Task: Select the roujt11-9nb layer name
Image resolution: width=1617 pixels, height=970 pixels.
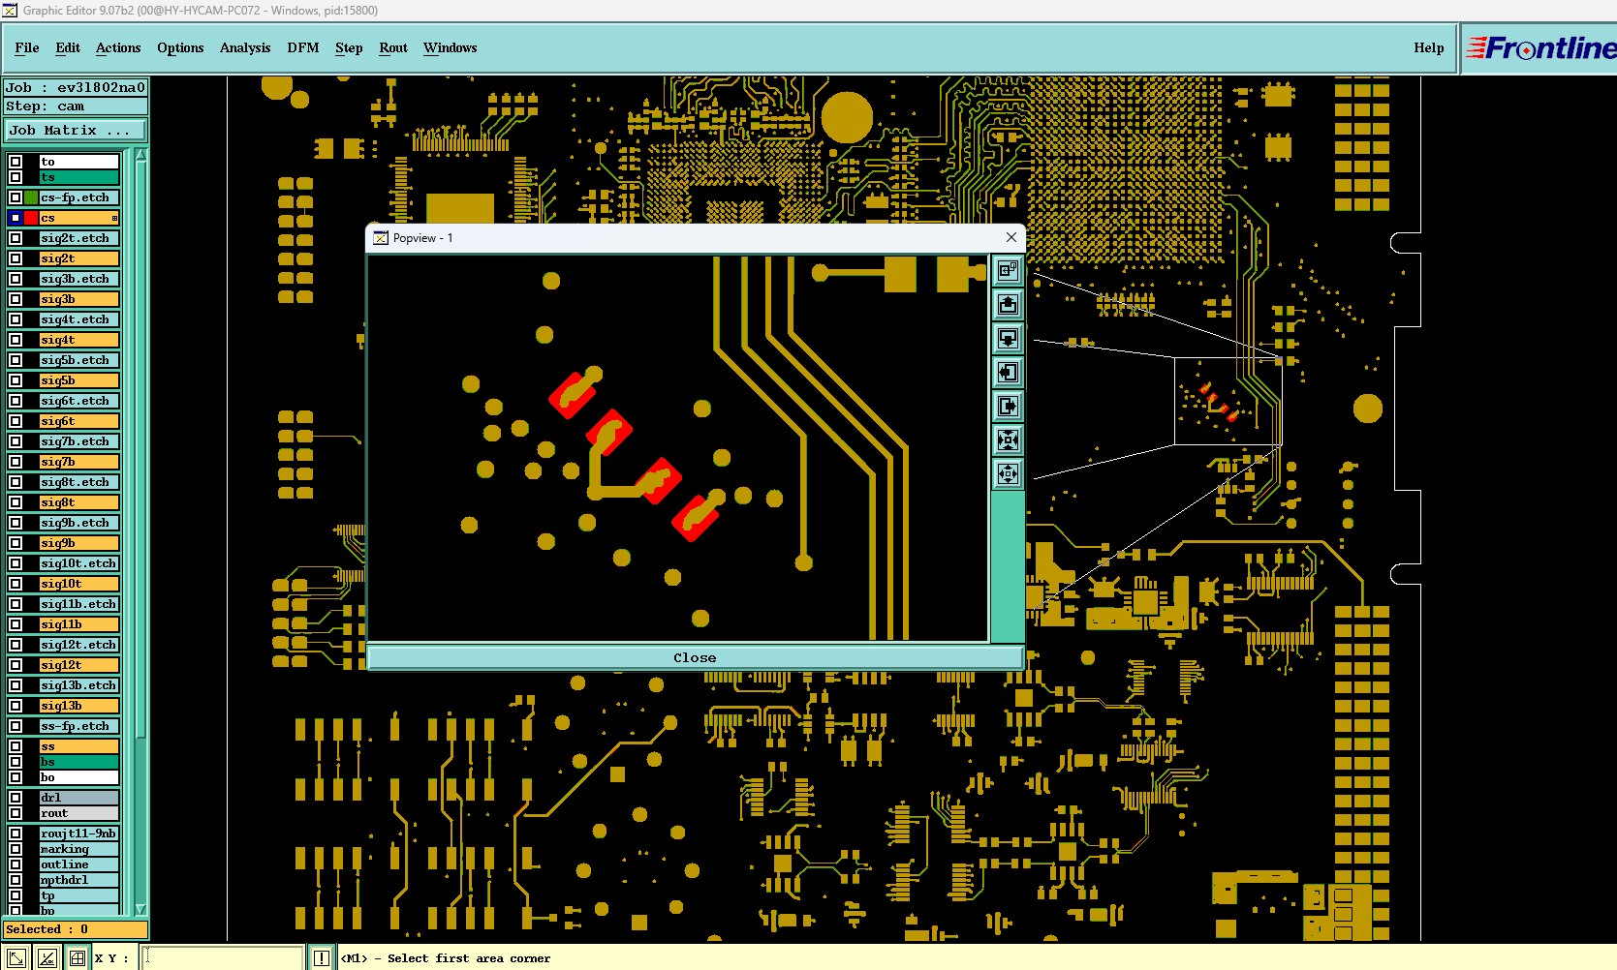Action: pyautogui.click(x=79, y=834)
